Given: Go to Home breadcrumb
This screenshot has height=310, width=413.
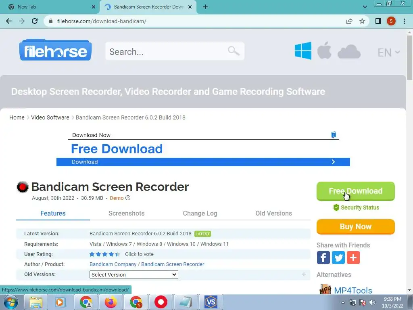Looking at the screenshot, I should tap(17, 117).
